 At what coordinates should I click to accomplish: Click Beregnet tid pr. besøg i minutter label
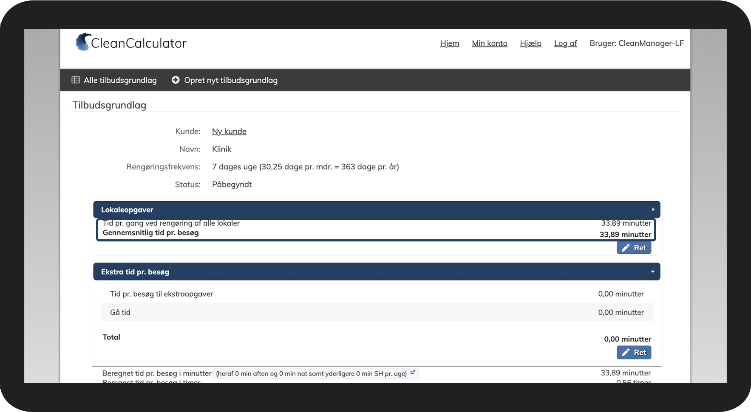(x=157, y=373)
